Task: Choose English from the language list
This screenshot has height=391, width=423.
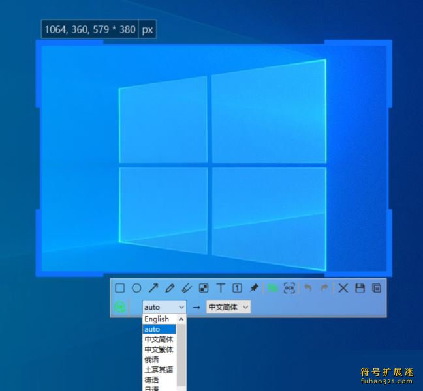Action: [157, 319]
